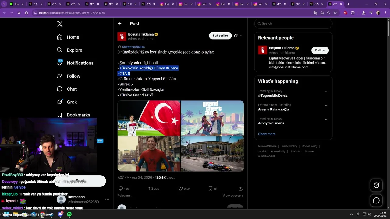Open trending #TaşacakBuDeniz
The width and height of the screenshot is (390, 219).
click(x=273, y=96)
